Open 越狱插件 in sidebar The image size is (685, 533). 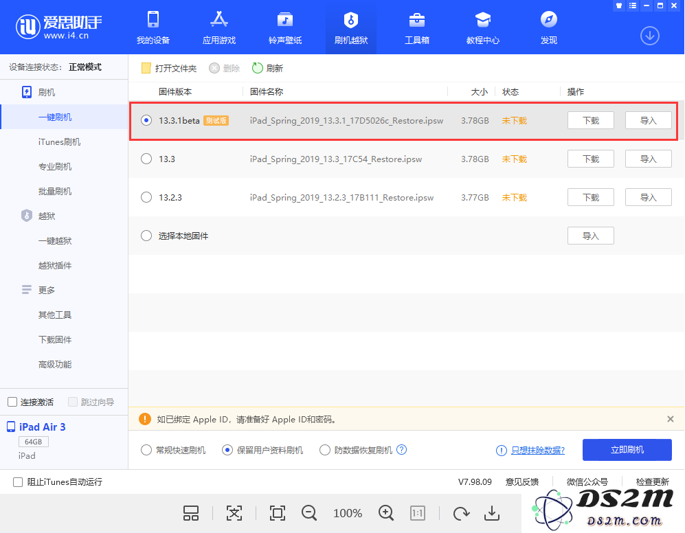55,266
